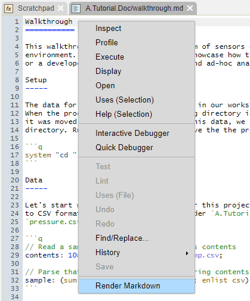Close the Scratchpad tab

click(60, 8)
